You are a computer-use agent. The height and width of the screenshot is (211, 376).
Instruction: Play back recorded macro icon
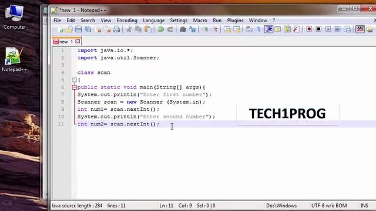tap(328, 29)
